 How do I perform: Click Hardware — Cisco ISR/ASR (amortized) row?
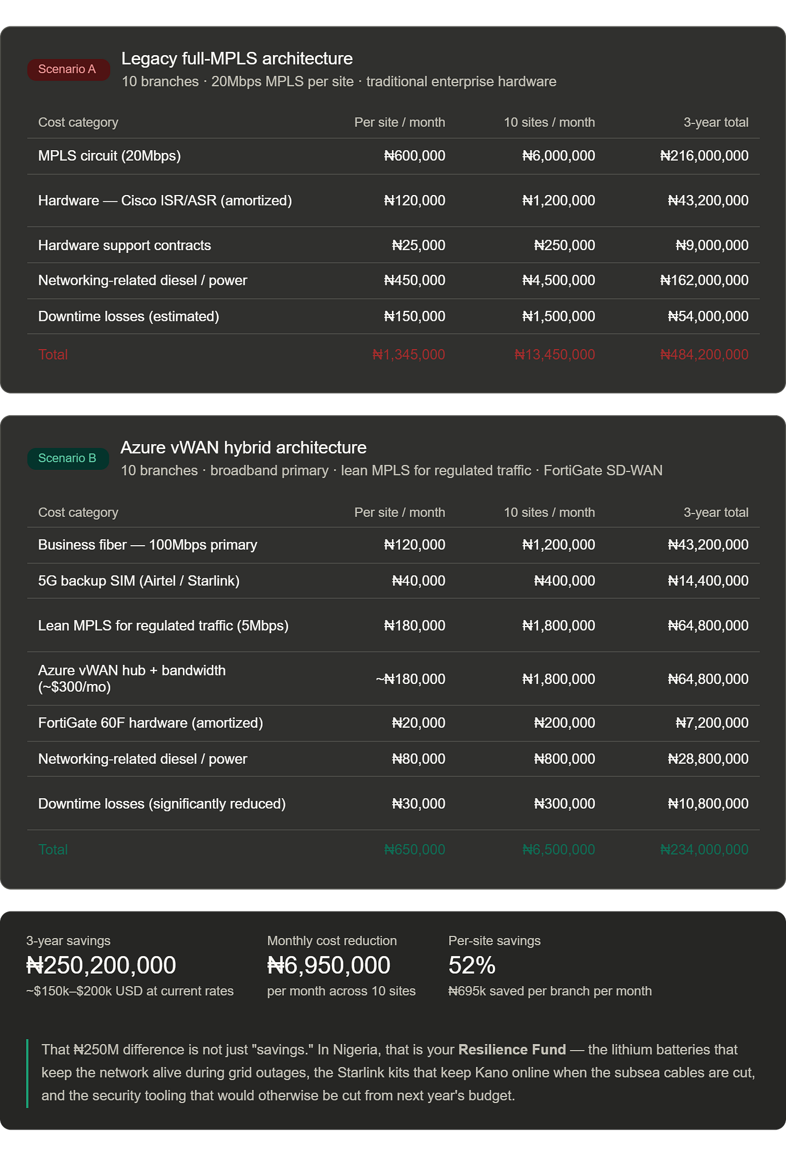pyautogui.click(x=394, y=201)
